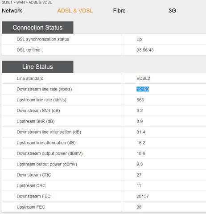
Task: Click the Upstream line attenuation value 16.2
Action: coord(141,143)
